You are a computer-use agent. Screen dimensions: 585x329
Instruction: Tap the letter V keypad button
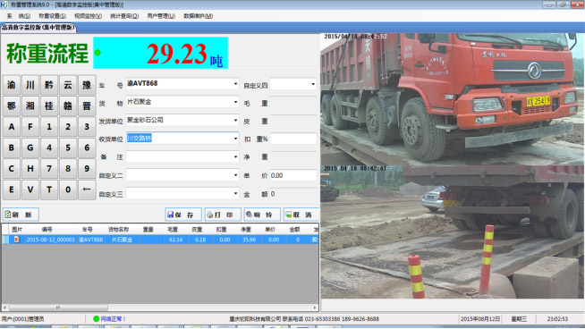pyautogui.click(x=30, y=190)
